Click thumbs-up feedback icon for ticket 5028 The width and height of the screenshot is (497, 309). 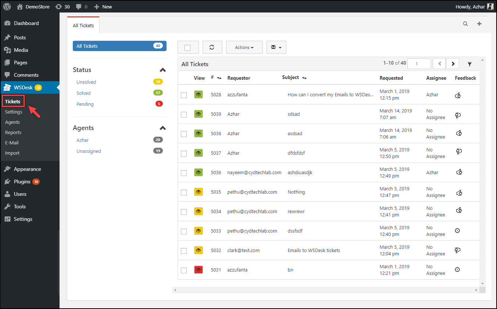458,96
